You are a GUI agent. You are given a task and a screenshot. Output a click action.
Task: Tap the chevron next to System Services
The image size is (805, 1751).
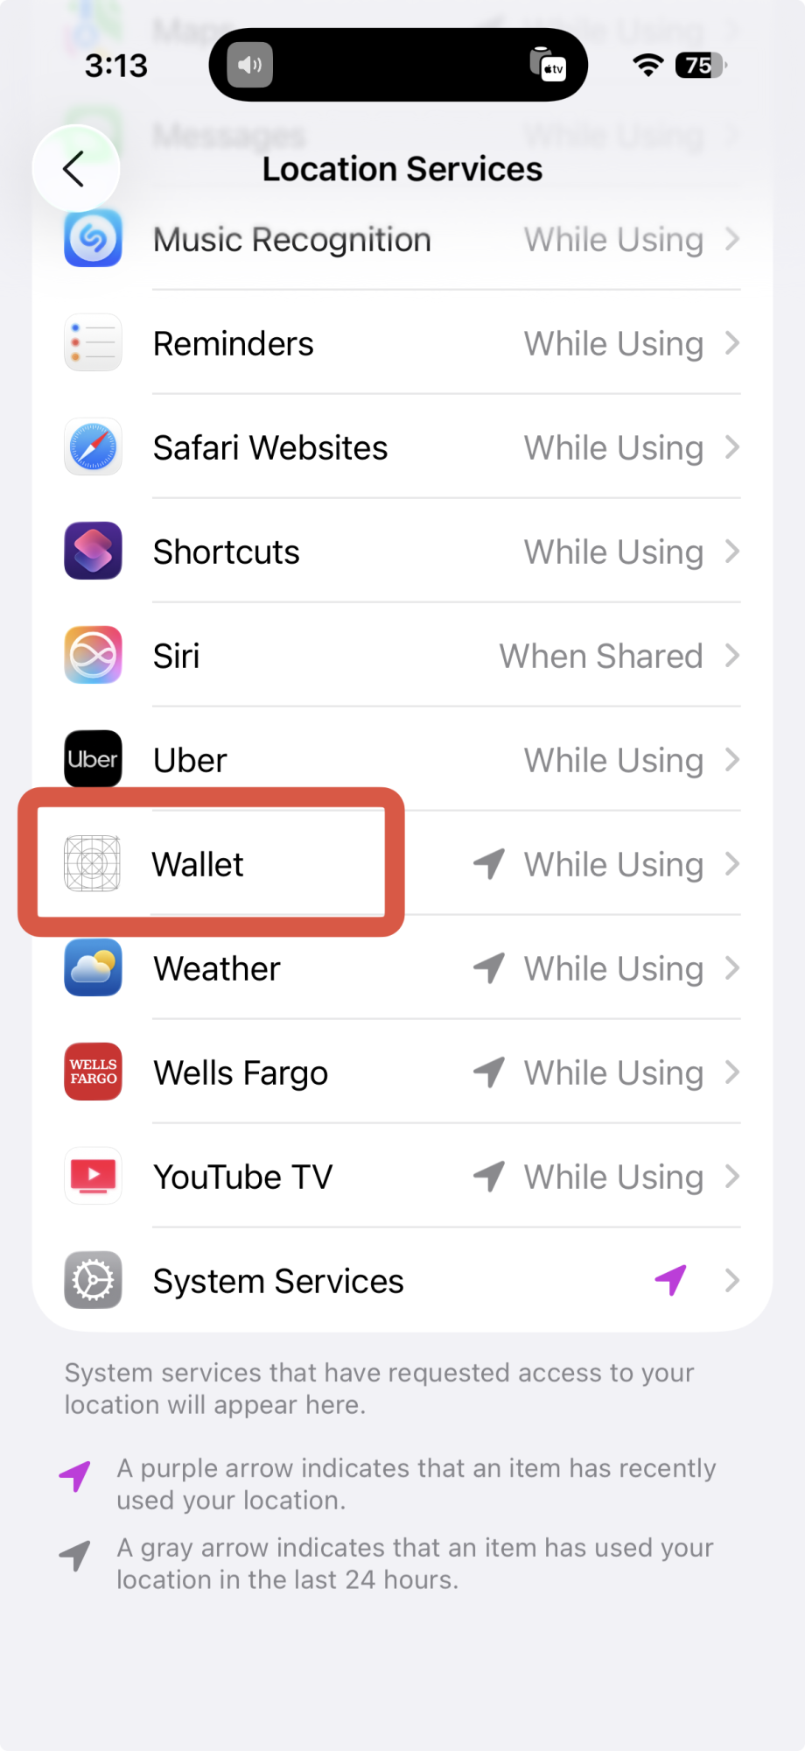click(x=733, y=1281)
